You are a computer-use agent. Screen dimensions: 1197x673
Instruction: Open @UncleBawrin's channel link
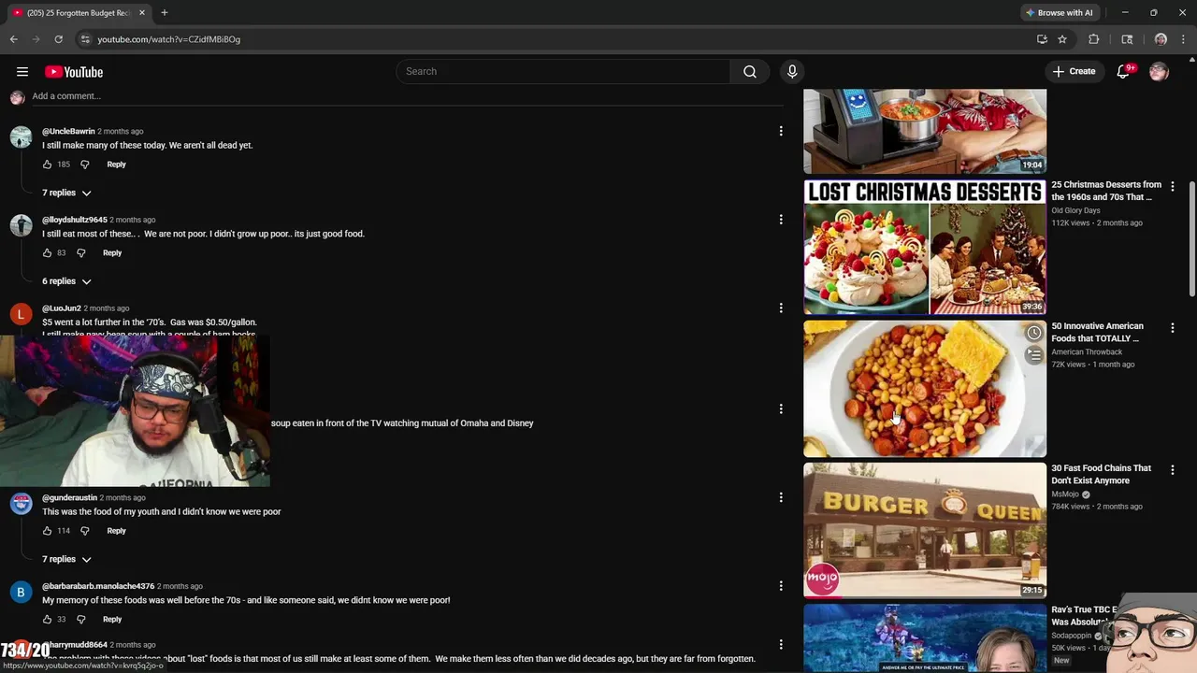pos(68,132)
